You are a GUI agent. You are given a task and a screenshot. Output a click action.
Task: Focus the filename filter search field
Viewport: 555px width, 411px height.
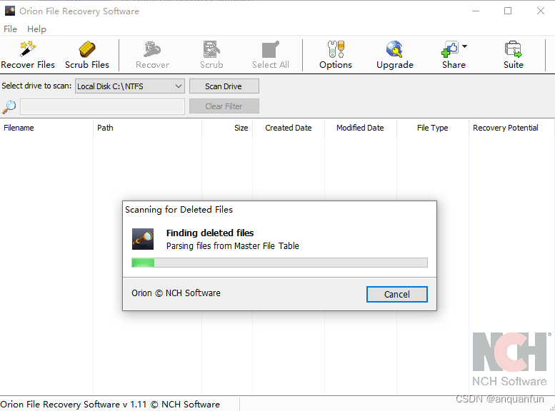point(103,107)
